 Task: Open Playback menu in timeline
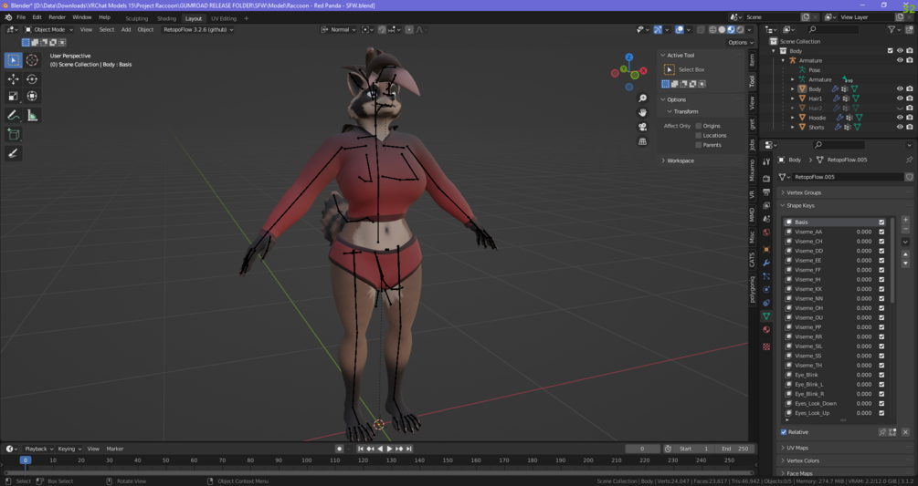38,449
